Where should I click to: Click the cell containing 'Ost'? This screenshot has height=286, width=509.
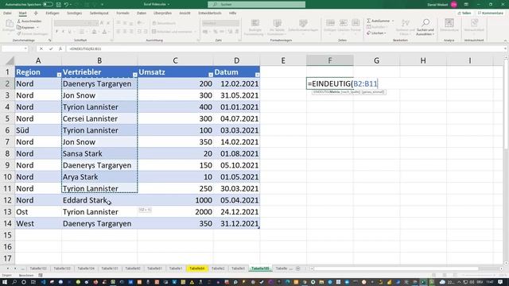tap(38, 212)
